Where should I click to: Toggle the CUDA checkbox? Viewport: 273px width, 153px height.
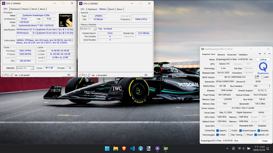pos(230,130)
